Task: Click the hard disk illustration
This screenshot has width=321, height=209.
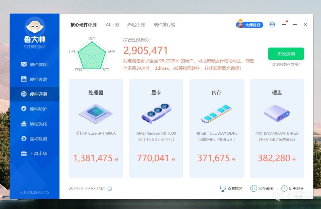Action: (277, 113)
